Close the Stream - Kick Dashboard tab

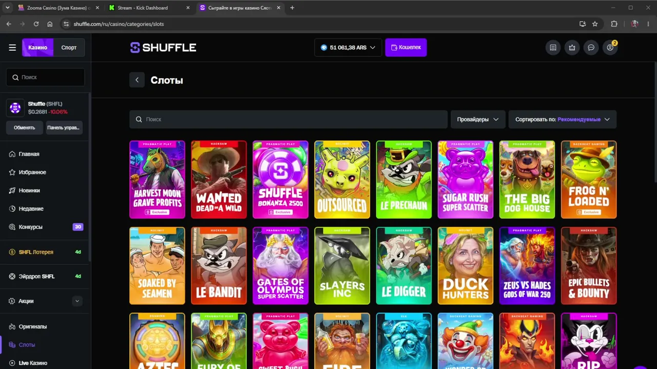(188, 8)
